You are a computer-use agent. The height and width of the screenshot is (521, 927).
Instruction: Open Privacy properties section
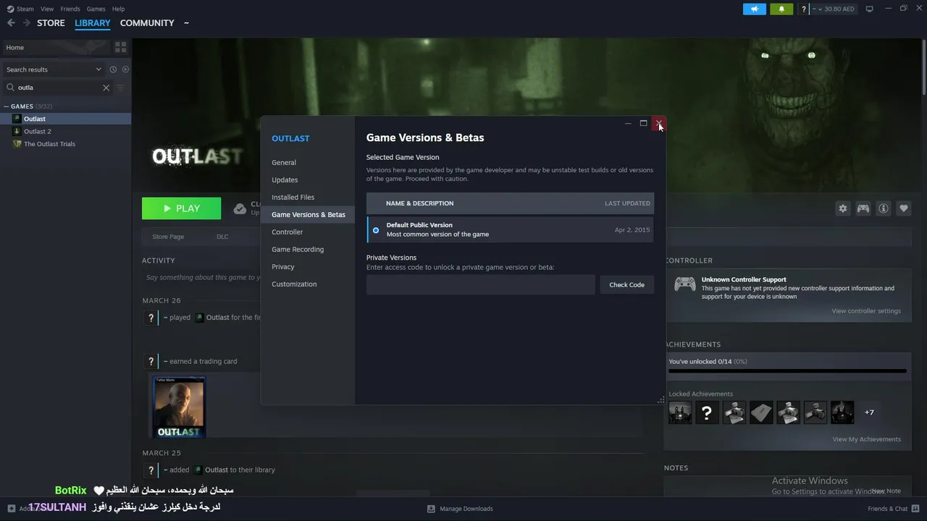pos(308,267)
